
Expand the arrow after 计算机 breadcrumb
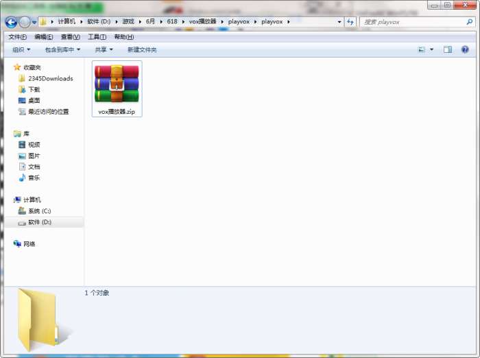point(82,22)
